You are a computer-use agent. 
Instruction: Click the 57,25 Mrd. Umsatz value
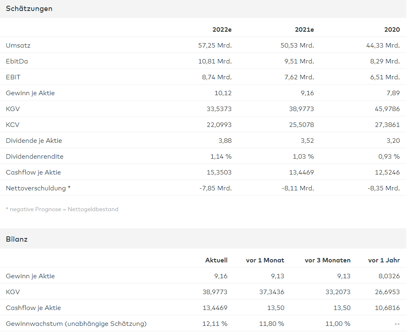[215, 46]
